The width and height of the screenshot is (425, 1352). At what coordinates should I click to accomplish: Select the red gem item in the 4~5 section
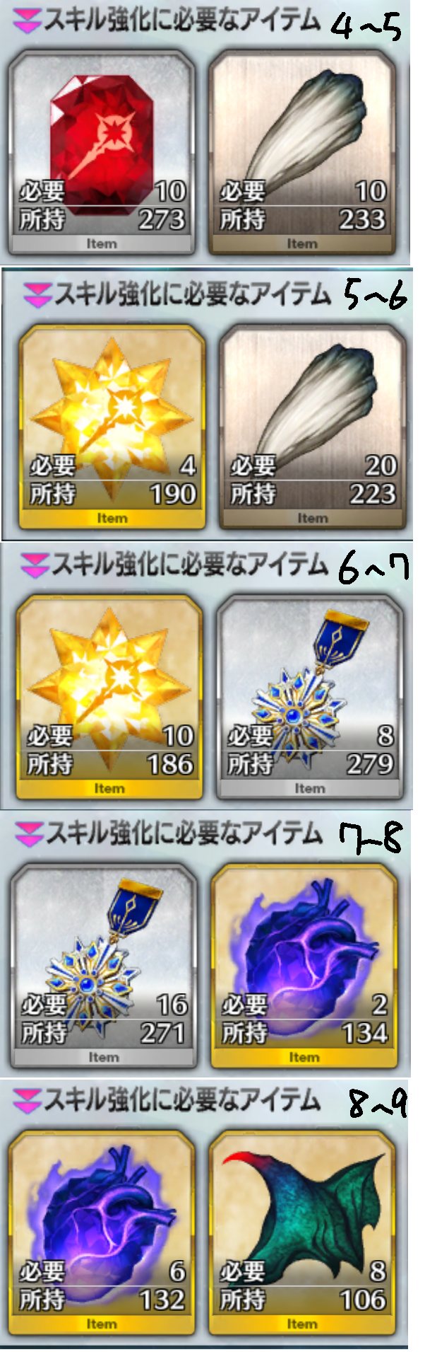click(x=102, y=152)
